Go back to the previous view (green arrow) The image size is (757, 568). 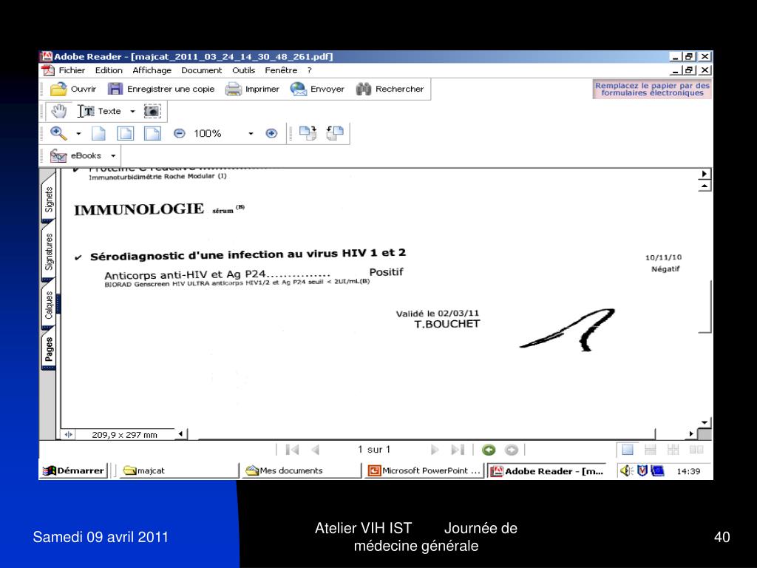(x=489, y=450)
